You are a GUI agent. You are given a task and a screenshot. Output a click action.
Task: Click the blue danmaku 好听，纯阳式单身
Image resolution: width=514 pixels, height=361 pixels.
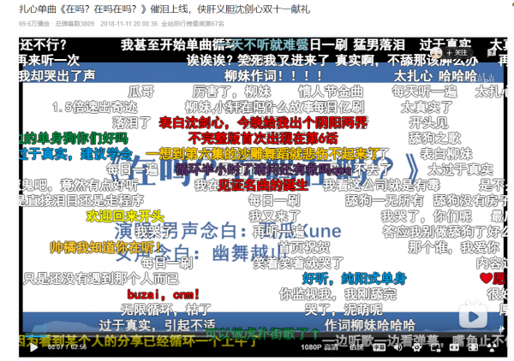pyautogui.click(x=355, y=279)
